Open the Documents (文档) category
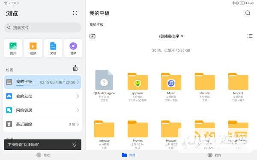The image size is (257, 160). click(53, 48)
